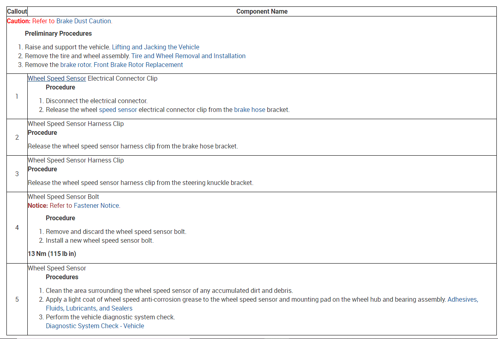Click the 13 Nm torque specification text
The height and width of the screenshot is (339, 498).
point(52,254)
